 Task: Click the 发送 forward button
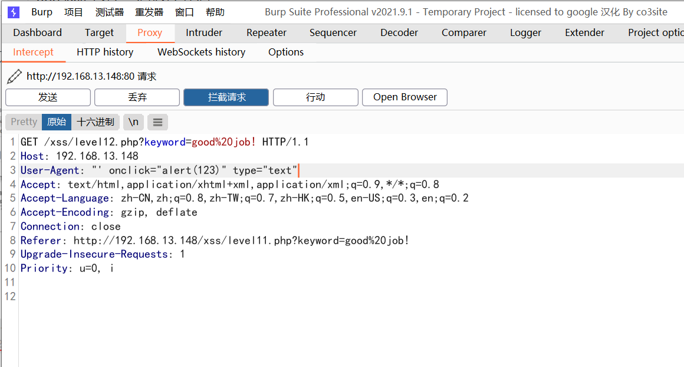[48, 97]
